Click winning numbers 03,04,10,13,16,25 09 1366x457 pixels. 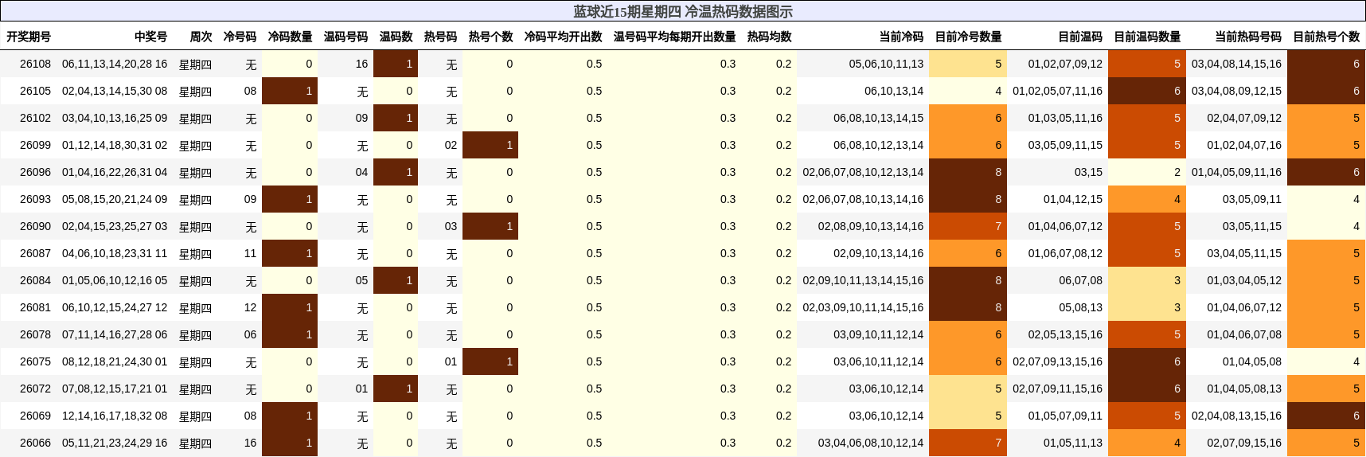click(x=115, y=118)
